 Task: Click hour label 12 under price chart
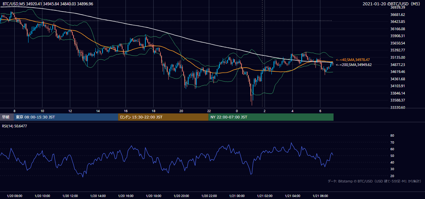click(x=70, y=110)
